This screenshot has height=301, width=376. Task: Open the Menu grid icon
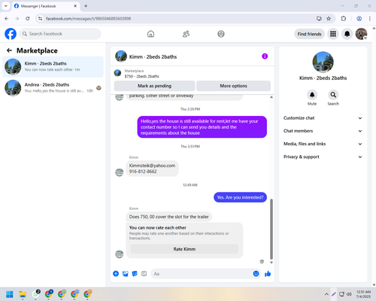333,34
